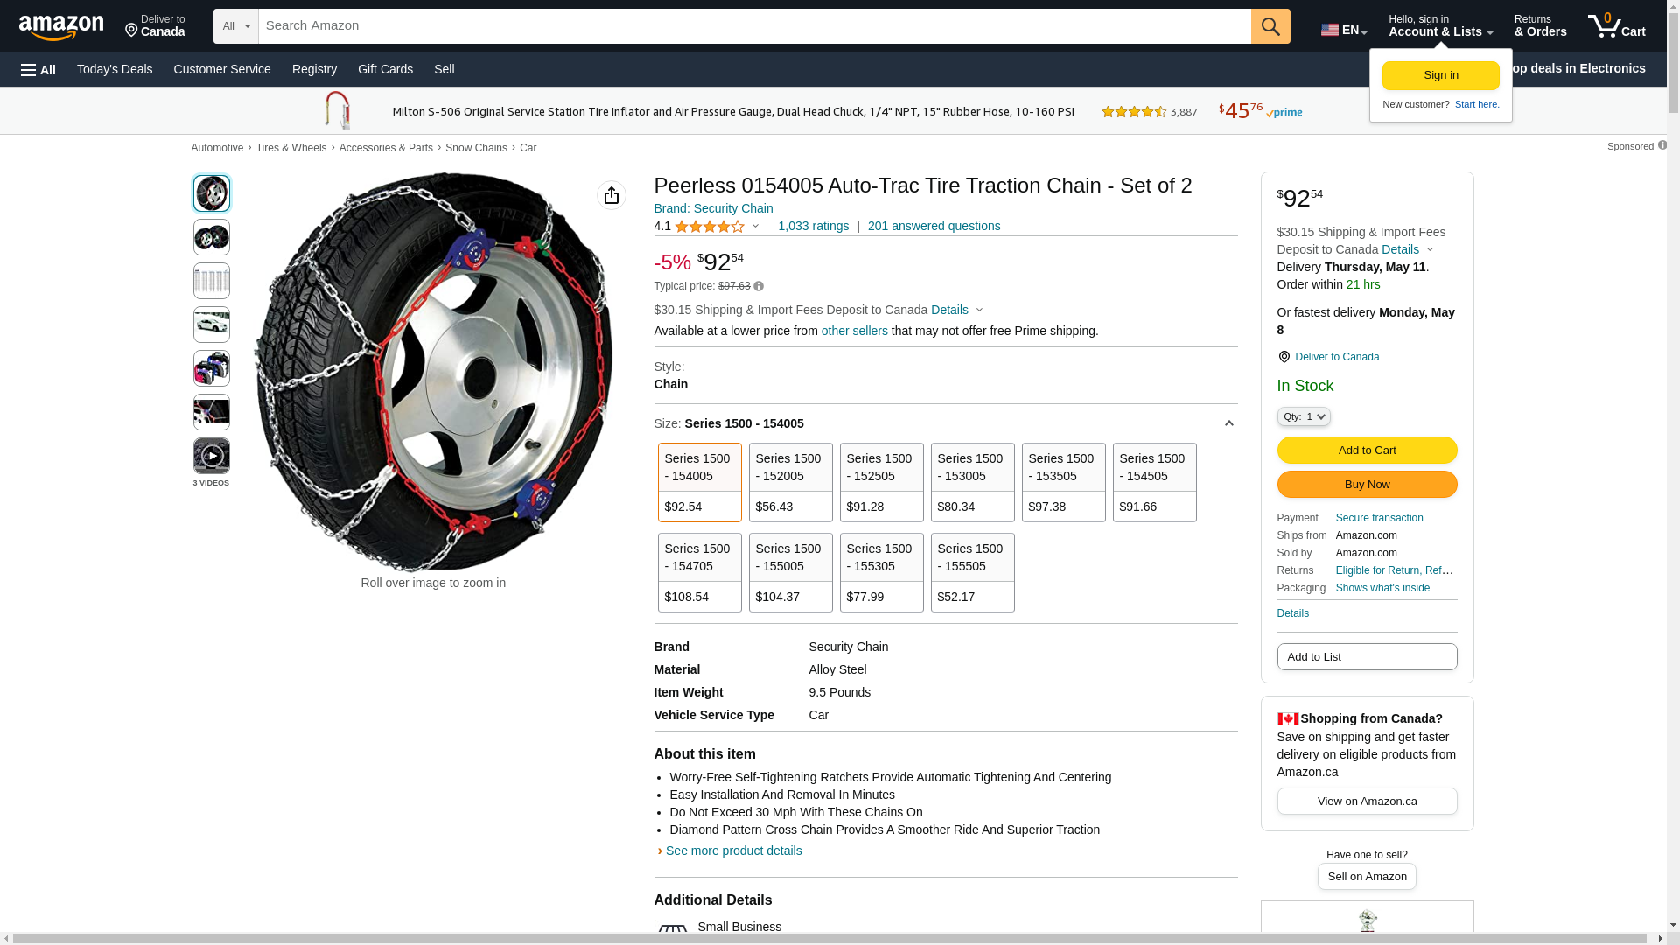Viewport: 1680px width, 945px height.
Task: Click the share icon on product image
Action: [x=612, y=195]
